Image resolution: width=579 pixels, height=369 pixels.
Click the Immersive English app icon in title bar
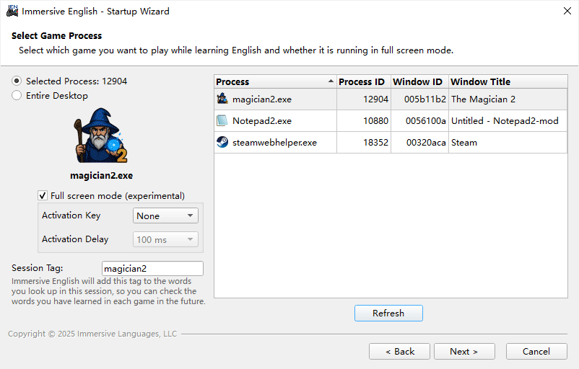coord(12,11)
